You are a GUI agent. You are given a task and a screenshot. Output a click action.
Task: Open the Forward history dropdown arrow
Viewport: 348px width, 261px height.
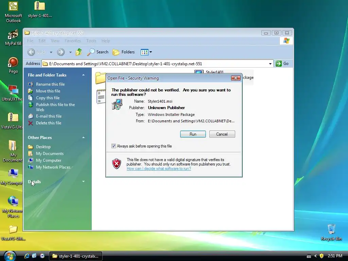point(70,52)
